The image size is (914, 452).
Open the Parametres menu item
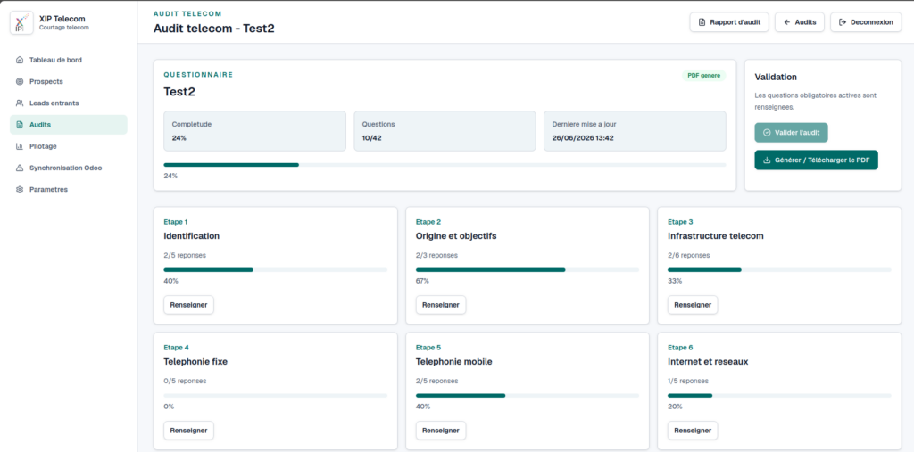pyautogui.click(x=69, y=189)
